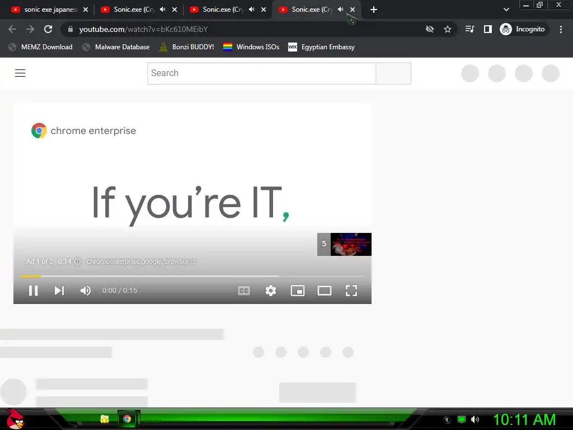Screen dimensions: 573x430
Task: Click the green network tray icon
Action: 462,419
